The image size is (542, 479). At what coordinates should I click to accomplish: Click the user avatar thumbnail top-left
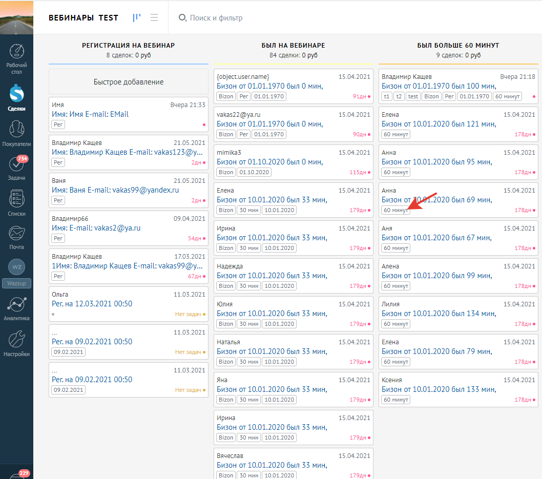[16, 17]
